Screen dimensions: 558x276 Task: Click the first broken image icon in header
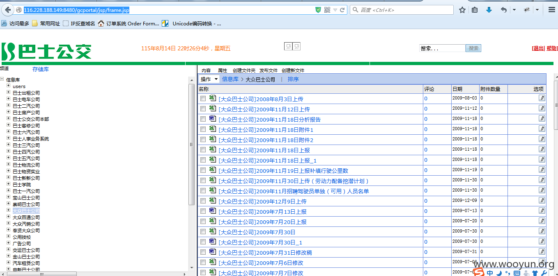pyautogui.click(x=288, y=46)
